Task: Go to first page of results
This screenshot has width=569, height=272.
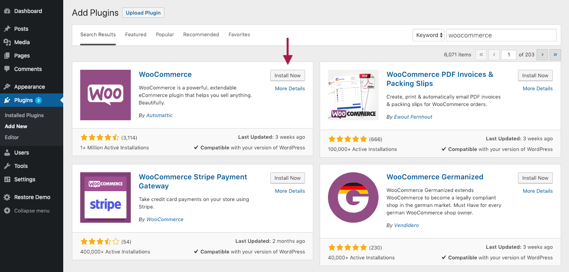Action: coord(481,55)
